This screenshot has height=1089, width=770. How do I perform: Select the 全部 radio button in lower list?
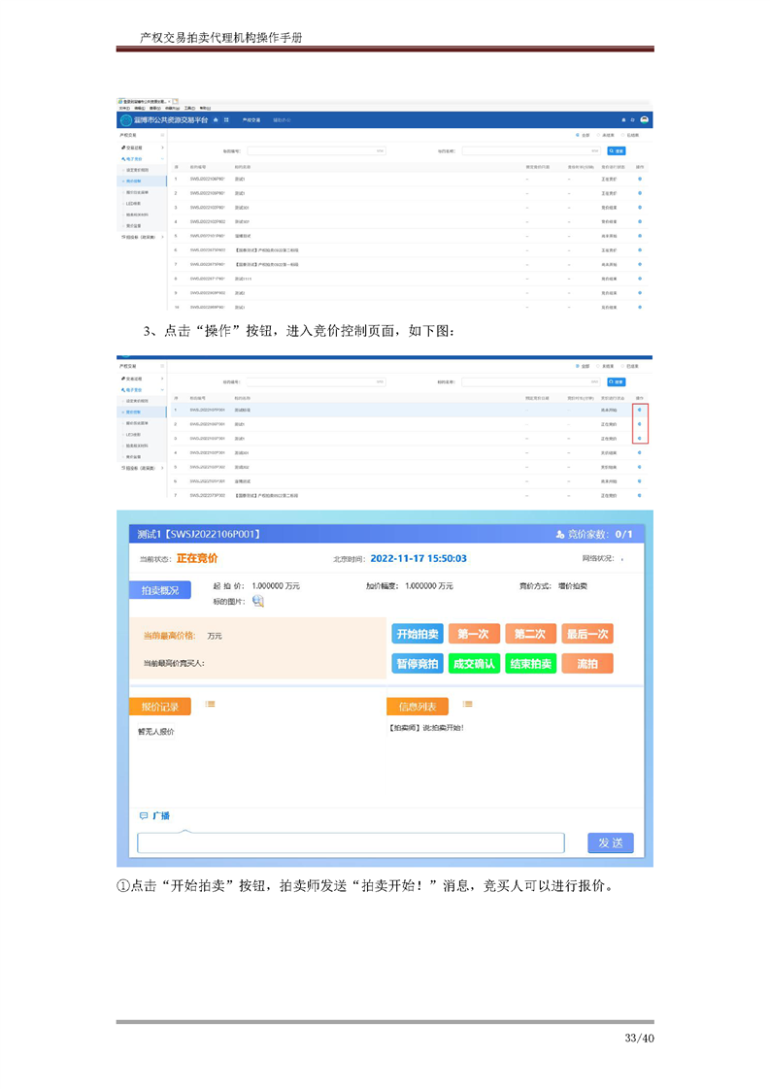[577, 366]
